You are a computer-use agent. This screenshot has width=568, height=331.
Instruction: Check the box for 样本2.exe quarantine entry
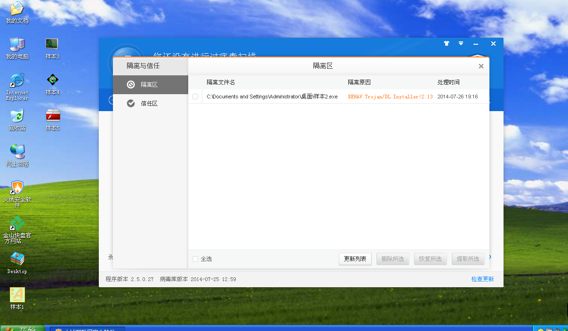[195, 97]
